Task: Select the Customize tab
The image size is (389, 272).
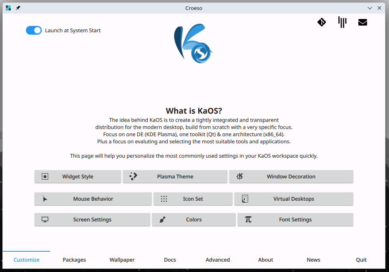Action: pyautogui.click(x=27, y=260)
